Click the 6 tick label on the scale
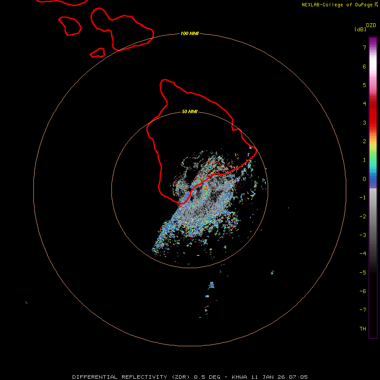 364,66
